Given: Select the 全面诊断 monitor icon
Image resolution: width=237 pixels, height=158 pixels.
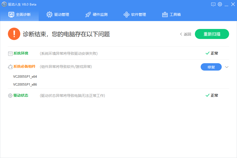Looking at the screenshot, I should [x=11, y=14].
